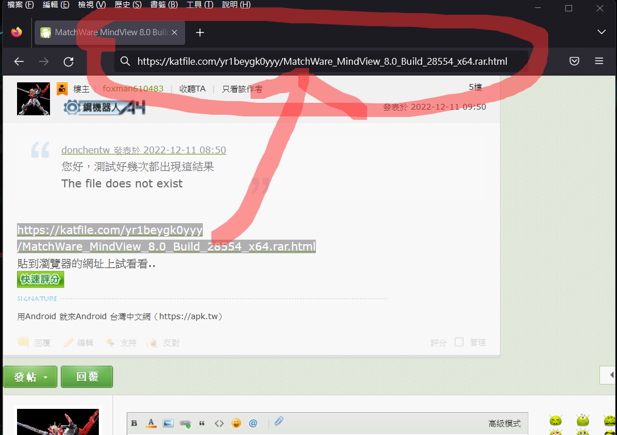Click the text "The file does not exist"

point(122,183)
